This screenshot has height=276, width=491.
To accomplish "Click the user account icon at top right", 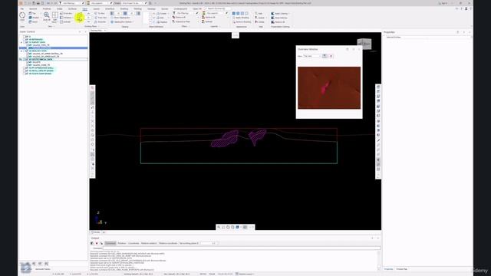I will coord(466,8).
